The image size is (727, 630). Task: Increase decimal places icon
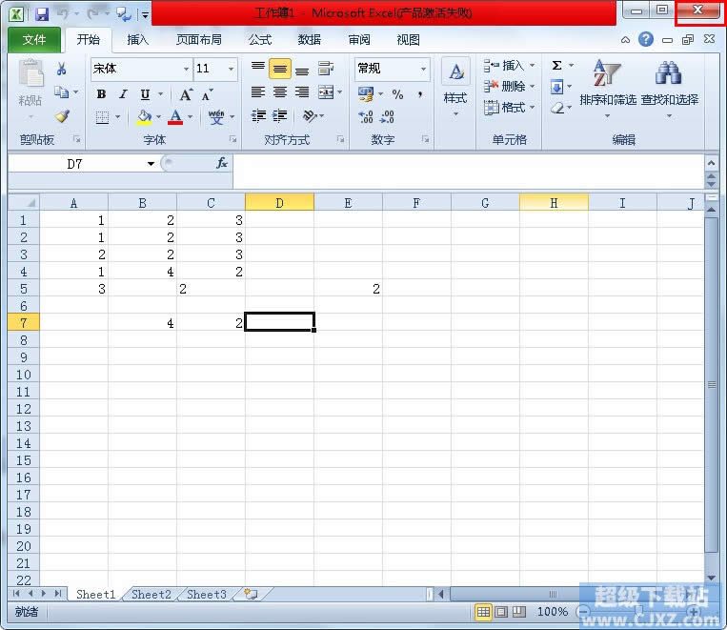[366, 116]
